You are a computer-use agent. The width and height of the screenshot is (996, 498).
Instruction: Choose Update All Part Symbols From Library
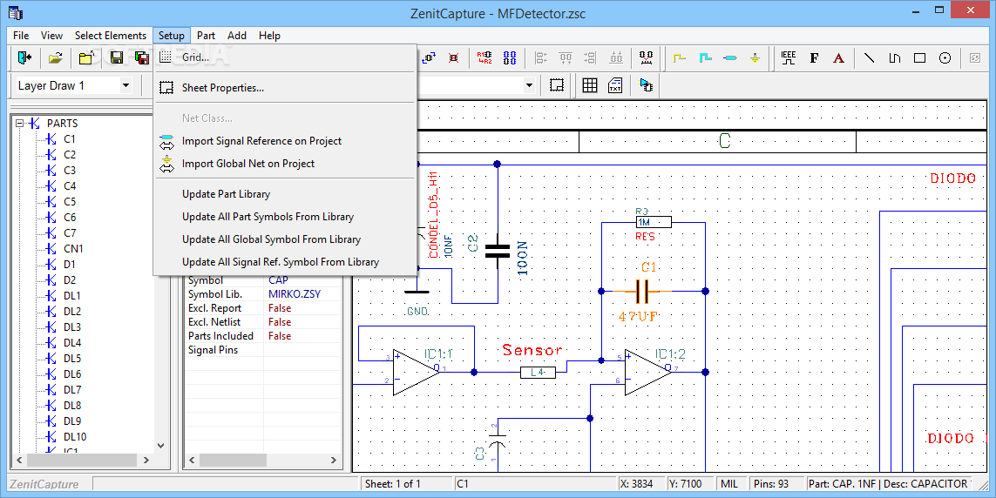pos(285,216)
